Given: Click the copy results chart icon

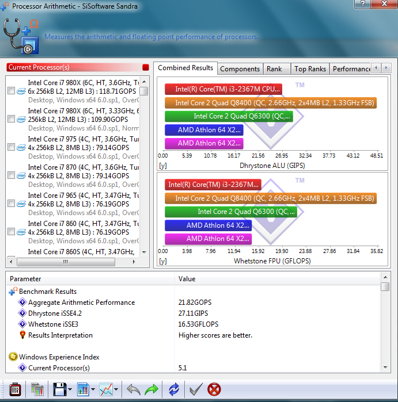Looking at the screenshot, I should click(37, 389).
